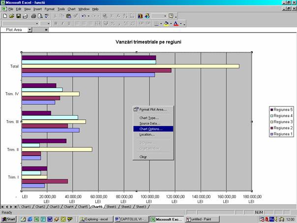Click the chart title Vanzari trimestriale pe regiuni
Screen dimensions: 297x223
[148, 42]
